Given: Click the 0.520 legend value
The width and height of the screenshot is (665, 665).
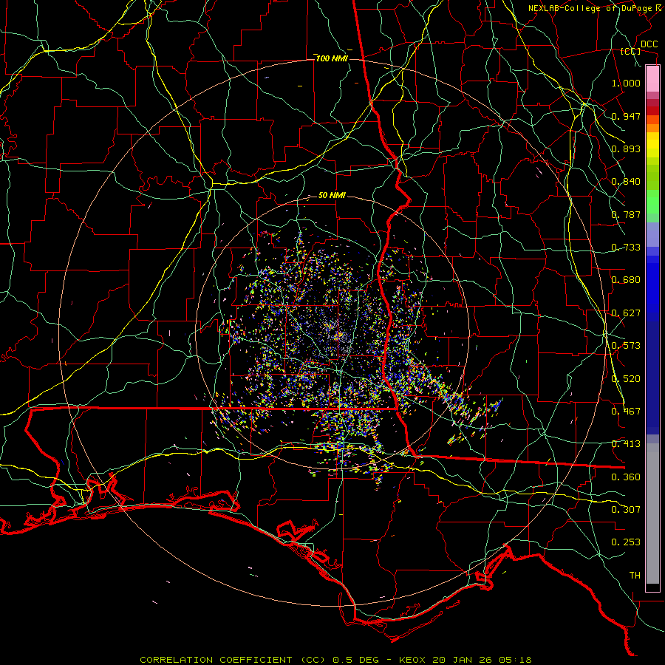Looking at the screenshot, I should (x=626, y=379).
